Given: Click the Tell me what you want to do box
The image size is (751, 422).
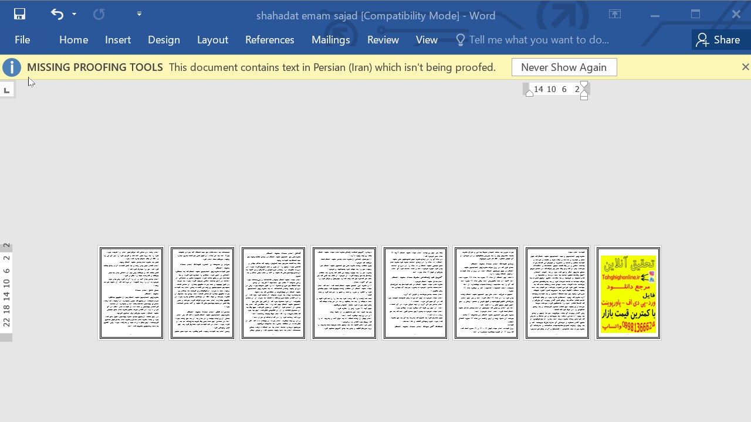Looking at the screenshot, I should point(539,40).
